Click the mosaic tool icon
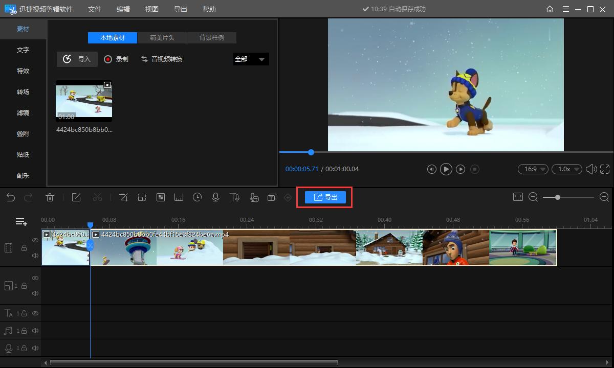 (x=160, y=197)
